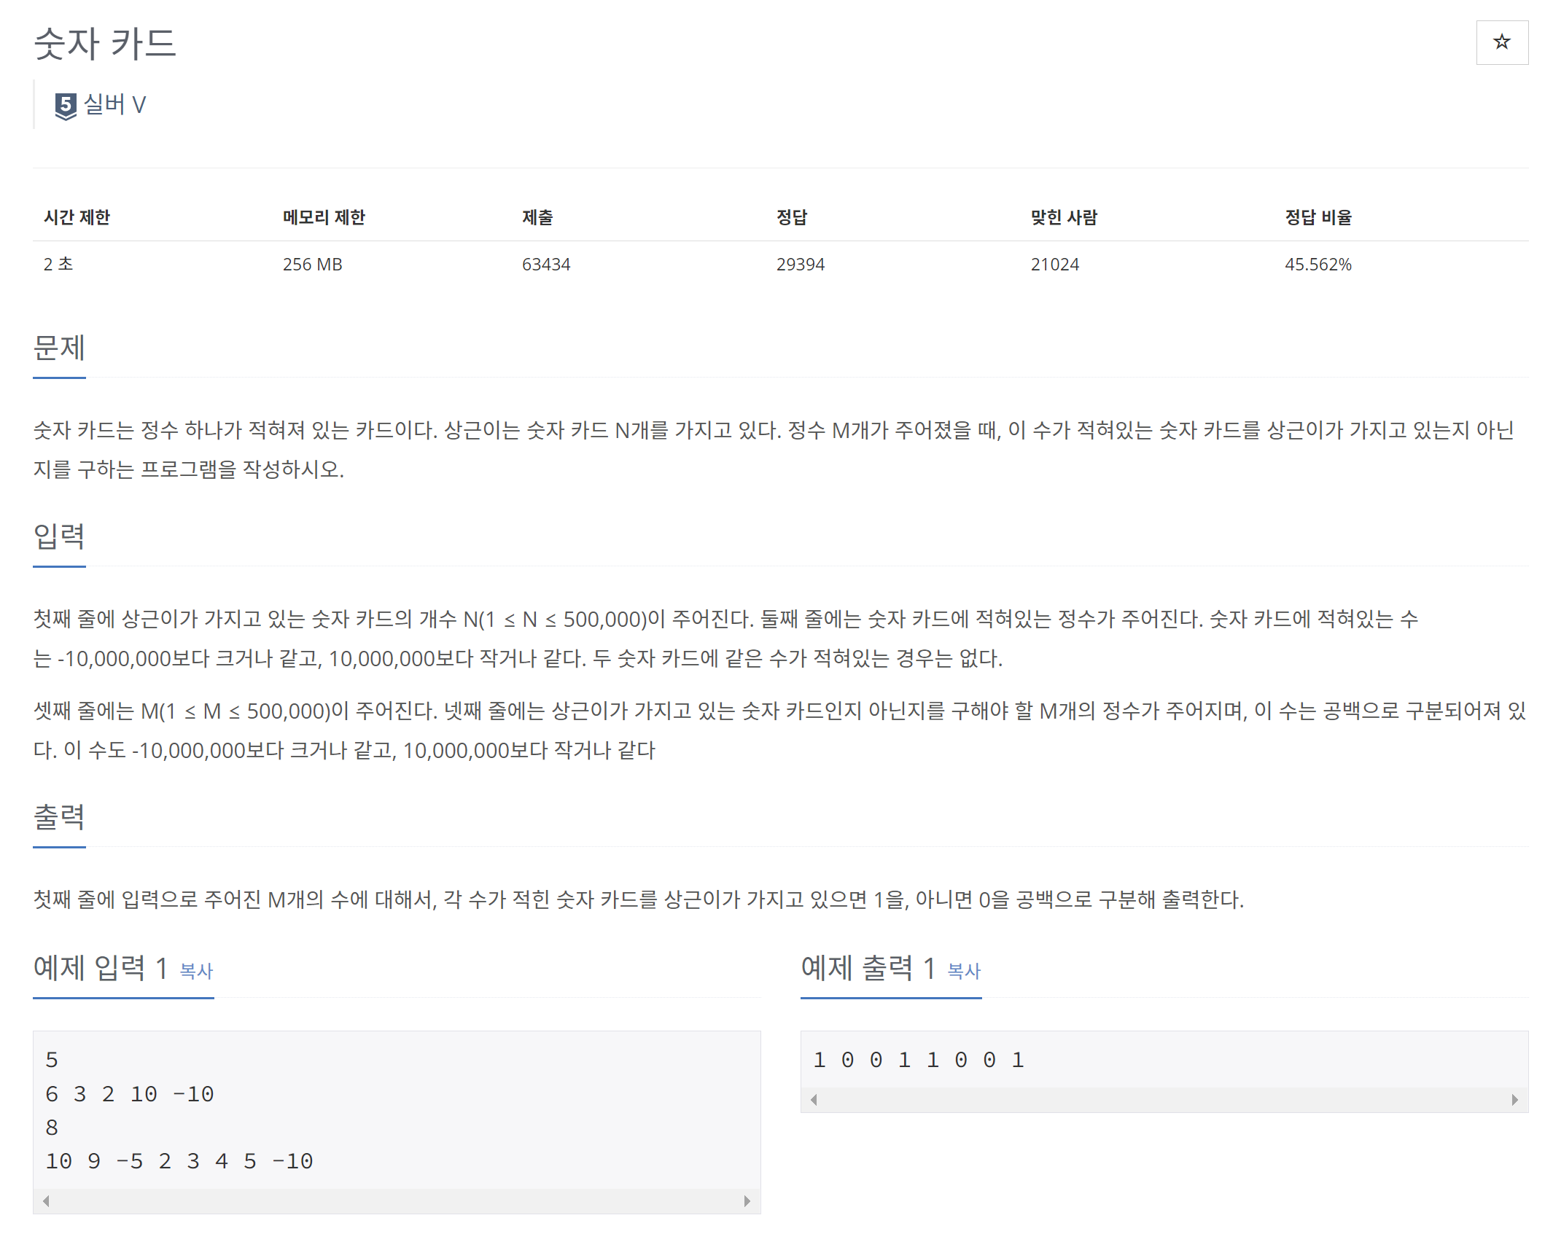This screenshot has height=1242, width=1545.
Task: Click the Silver V tier badge icon
Action: coord(66,106)
